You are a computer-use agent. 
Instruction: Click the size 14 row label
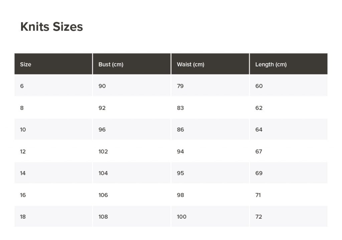click(23, 173)
